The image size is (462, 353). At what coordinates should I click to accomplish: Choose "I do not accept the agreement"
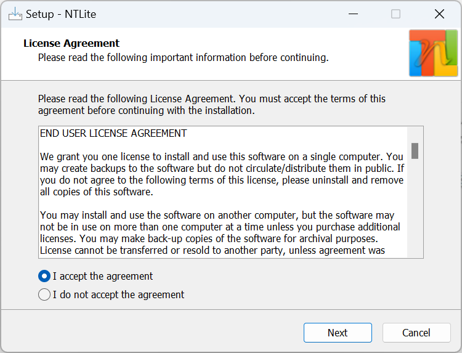44,294
